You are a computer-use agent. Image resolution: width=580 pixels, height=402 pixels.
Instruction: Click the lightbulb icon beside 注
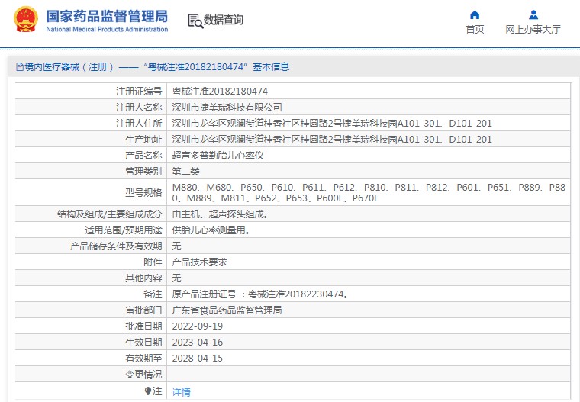(148, 391)
